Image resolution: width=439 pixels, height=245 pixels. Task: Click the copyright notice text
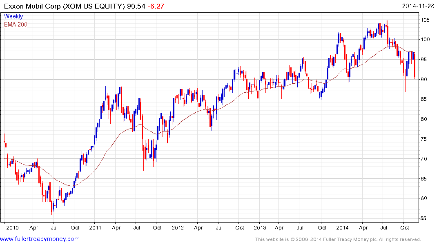pyautogui.click(x=338, y=239)
